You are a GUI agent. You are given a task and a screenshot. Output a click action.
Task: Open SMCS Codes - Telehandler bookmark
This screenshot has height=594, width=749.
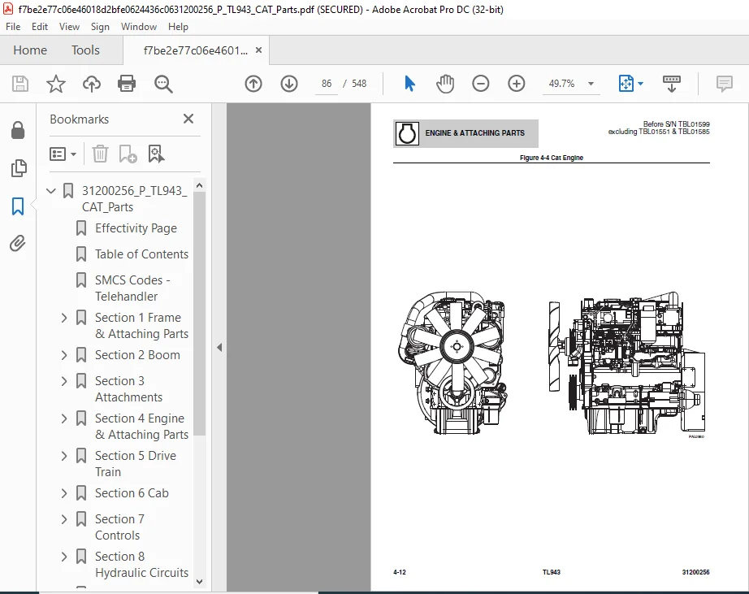(132, 288)
